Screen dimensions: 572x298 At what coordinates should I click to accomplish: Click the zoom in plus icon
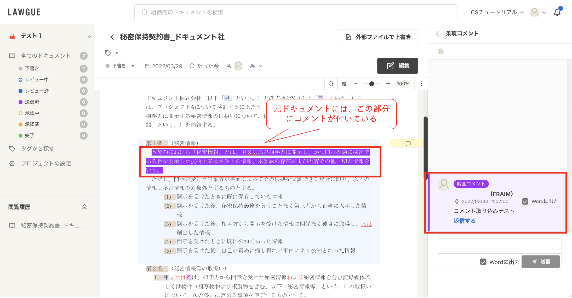point(388,84)
